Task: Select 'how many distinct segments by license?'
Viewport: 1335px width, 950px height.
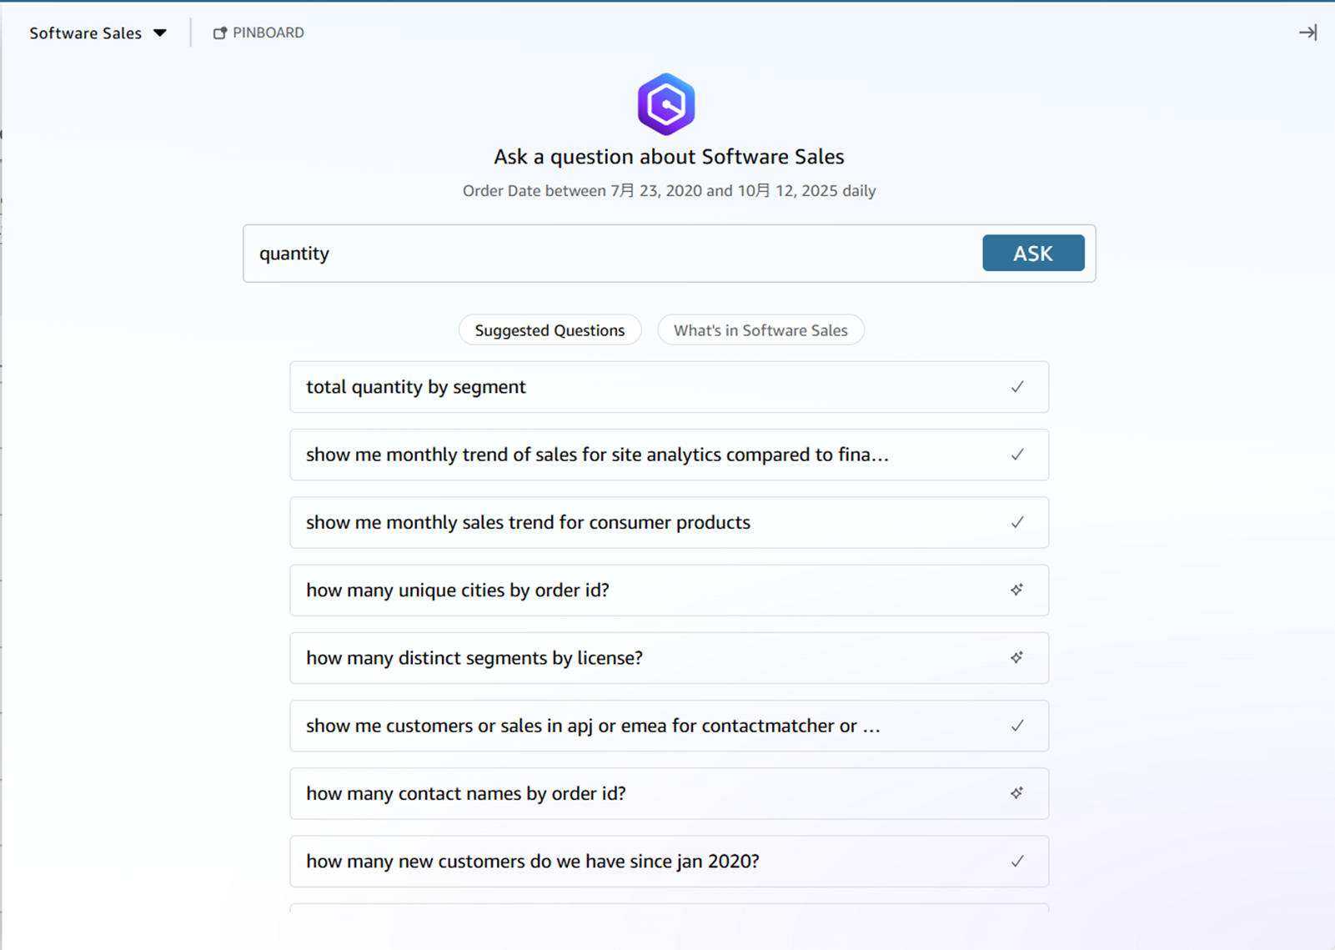Action: (669, 658)
